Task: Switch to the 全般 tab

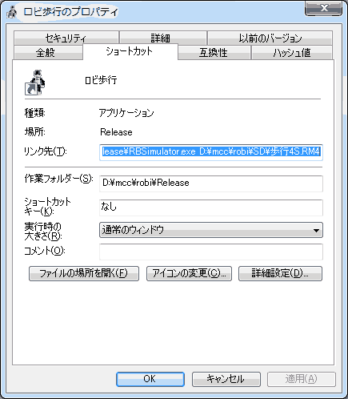Action: click(48, 52)
